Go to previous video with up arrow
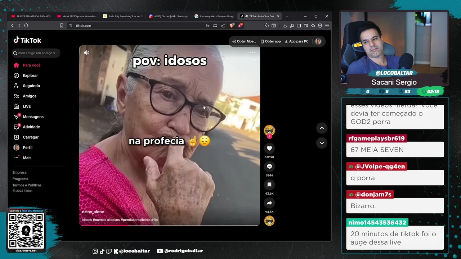The image size is (461, 259). pyautogui.click(x=322, y=128)
